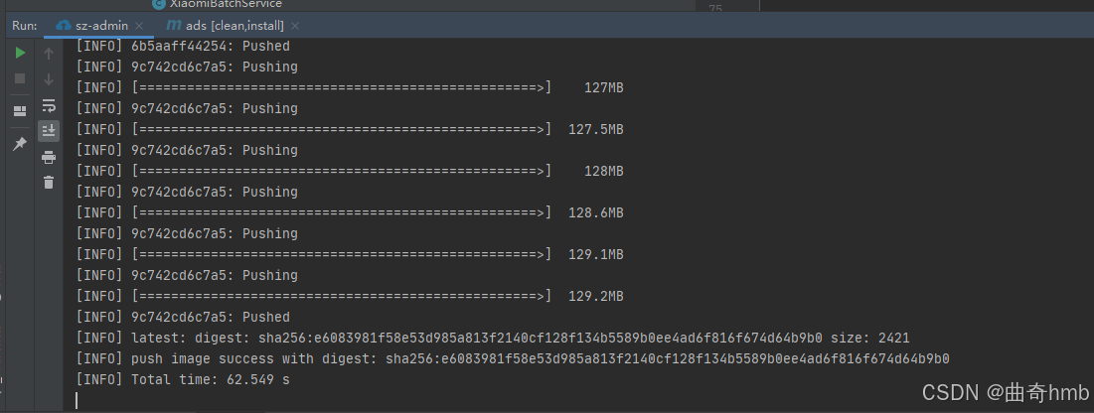
Task: Rerun sz-admin with the green play icon
Action: click(20, 53)
